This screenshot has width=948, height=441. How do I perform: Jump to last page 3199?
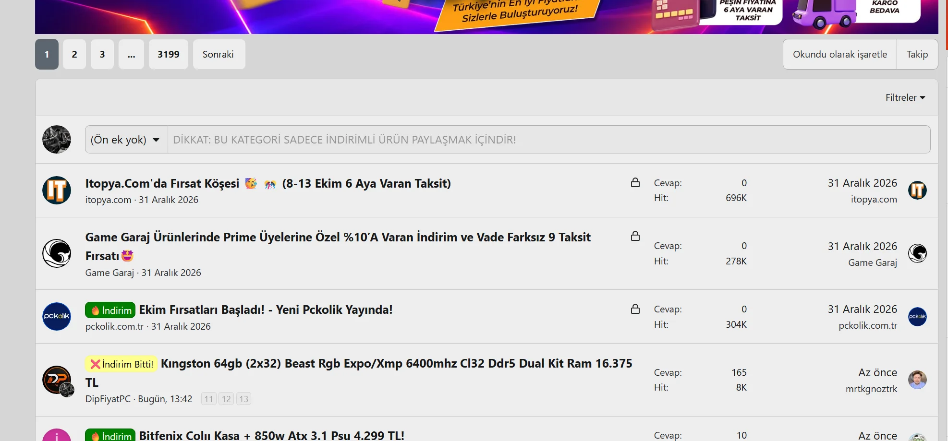click(x=169, y=54)
